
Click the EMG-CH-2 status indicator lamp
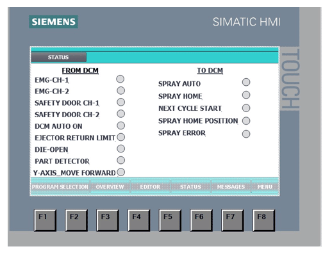(121, 90)
